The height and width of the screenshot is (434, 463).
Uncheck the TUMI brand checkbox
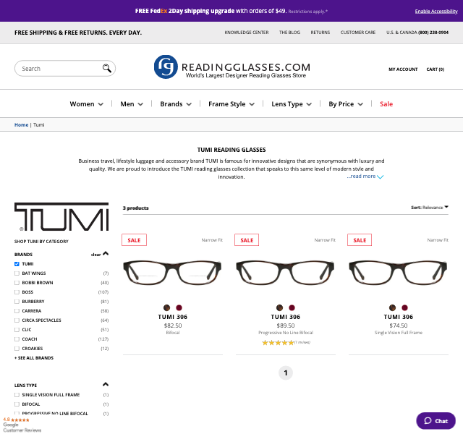coord(17,264)
